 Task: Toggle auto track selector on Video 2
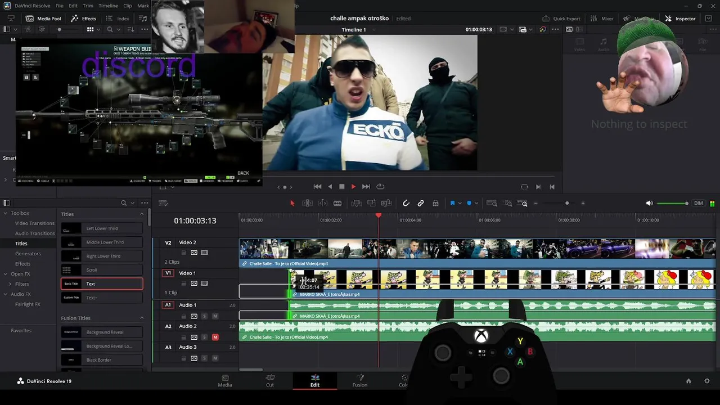tap(194, 253)
